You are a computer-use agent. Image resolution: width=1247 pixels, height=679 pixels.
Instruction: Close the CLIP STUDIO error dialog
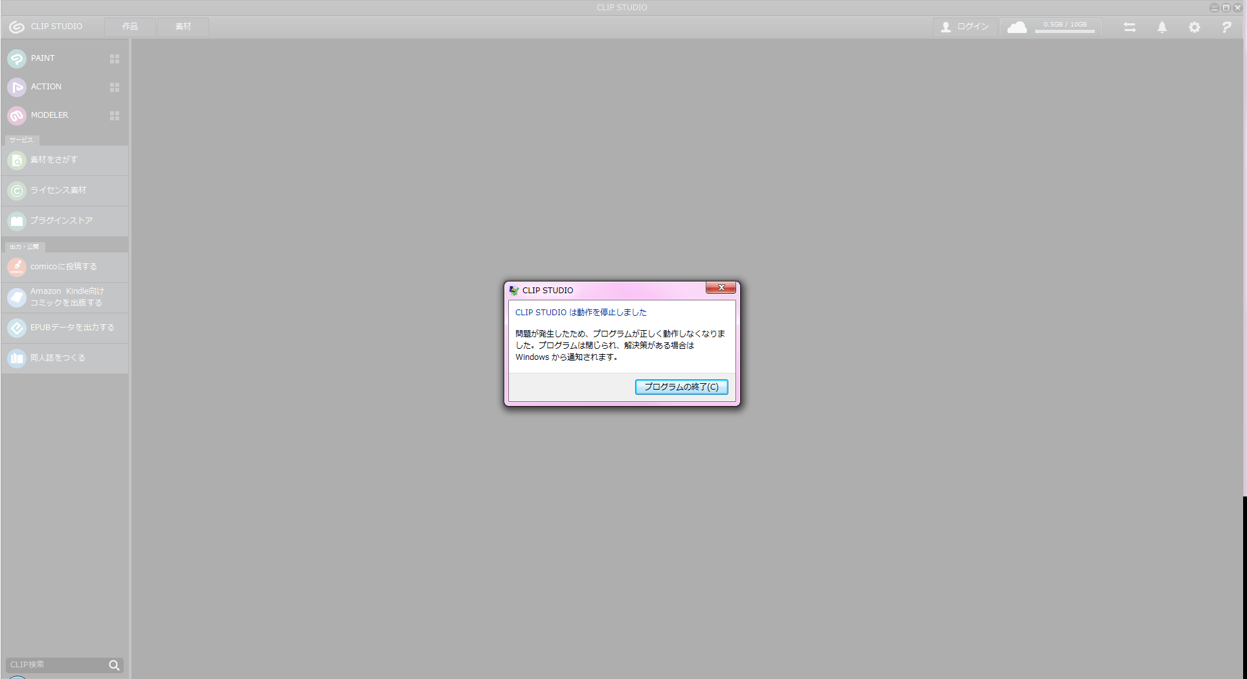click(x=721, y=287)
